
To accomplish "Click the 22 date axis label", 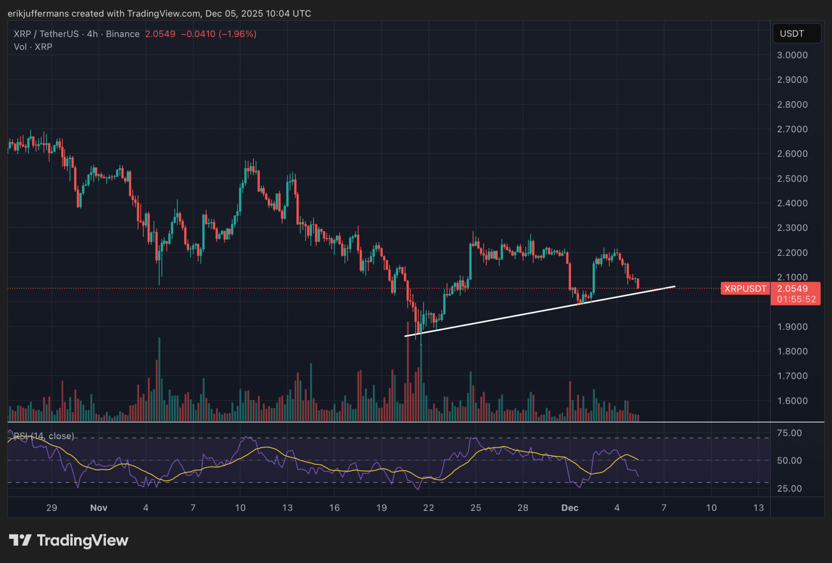I will 428,507.
